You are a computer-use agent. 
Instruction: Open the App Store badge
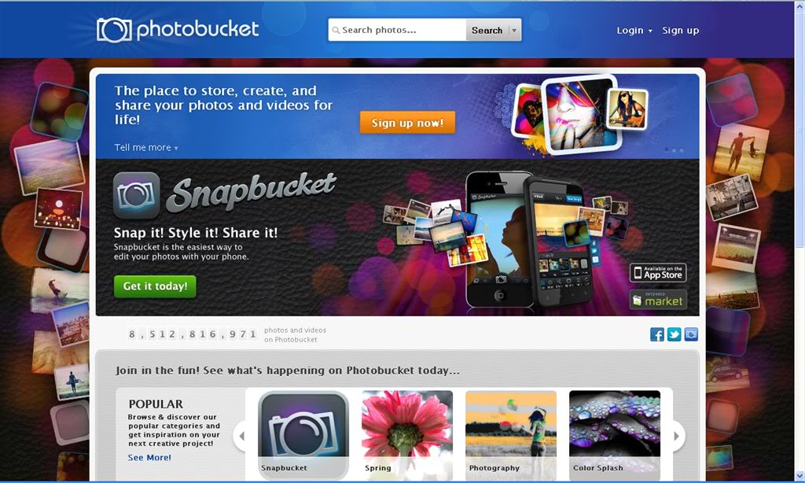[658, 272]
